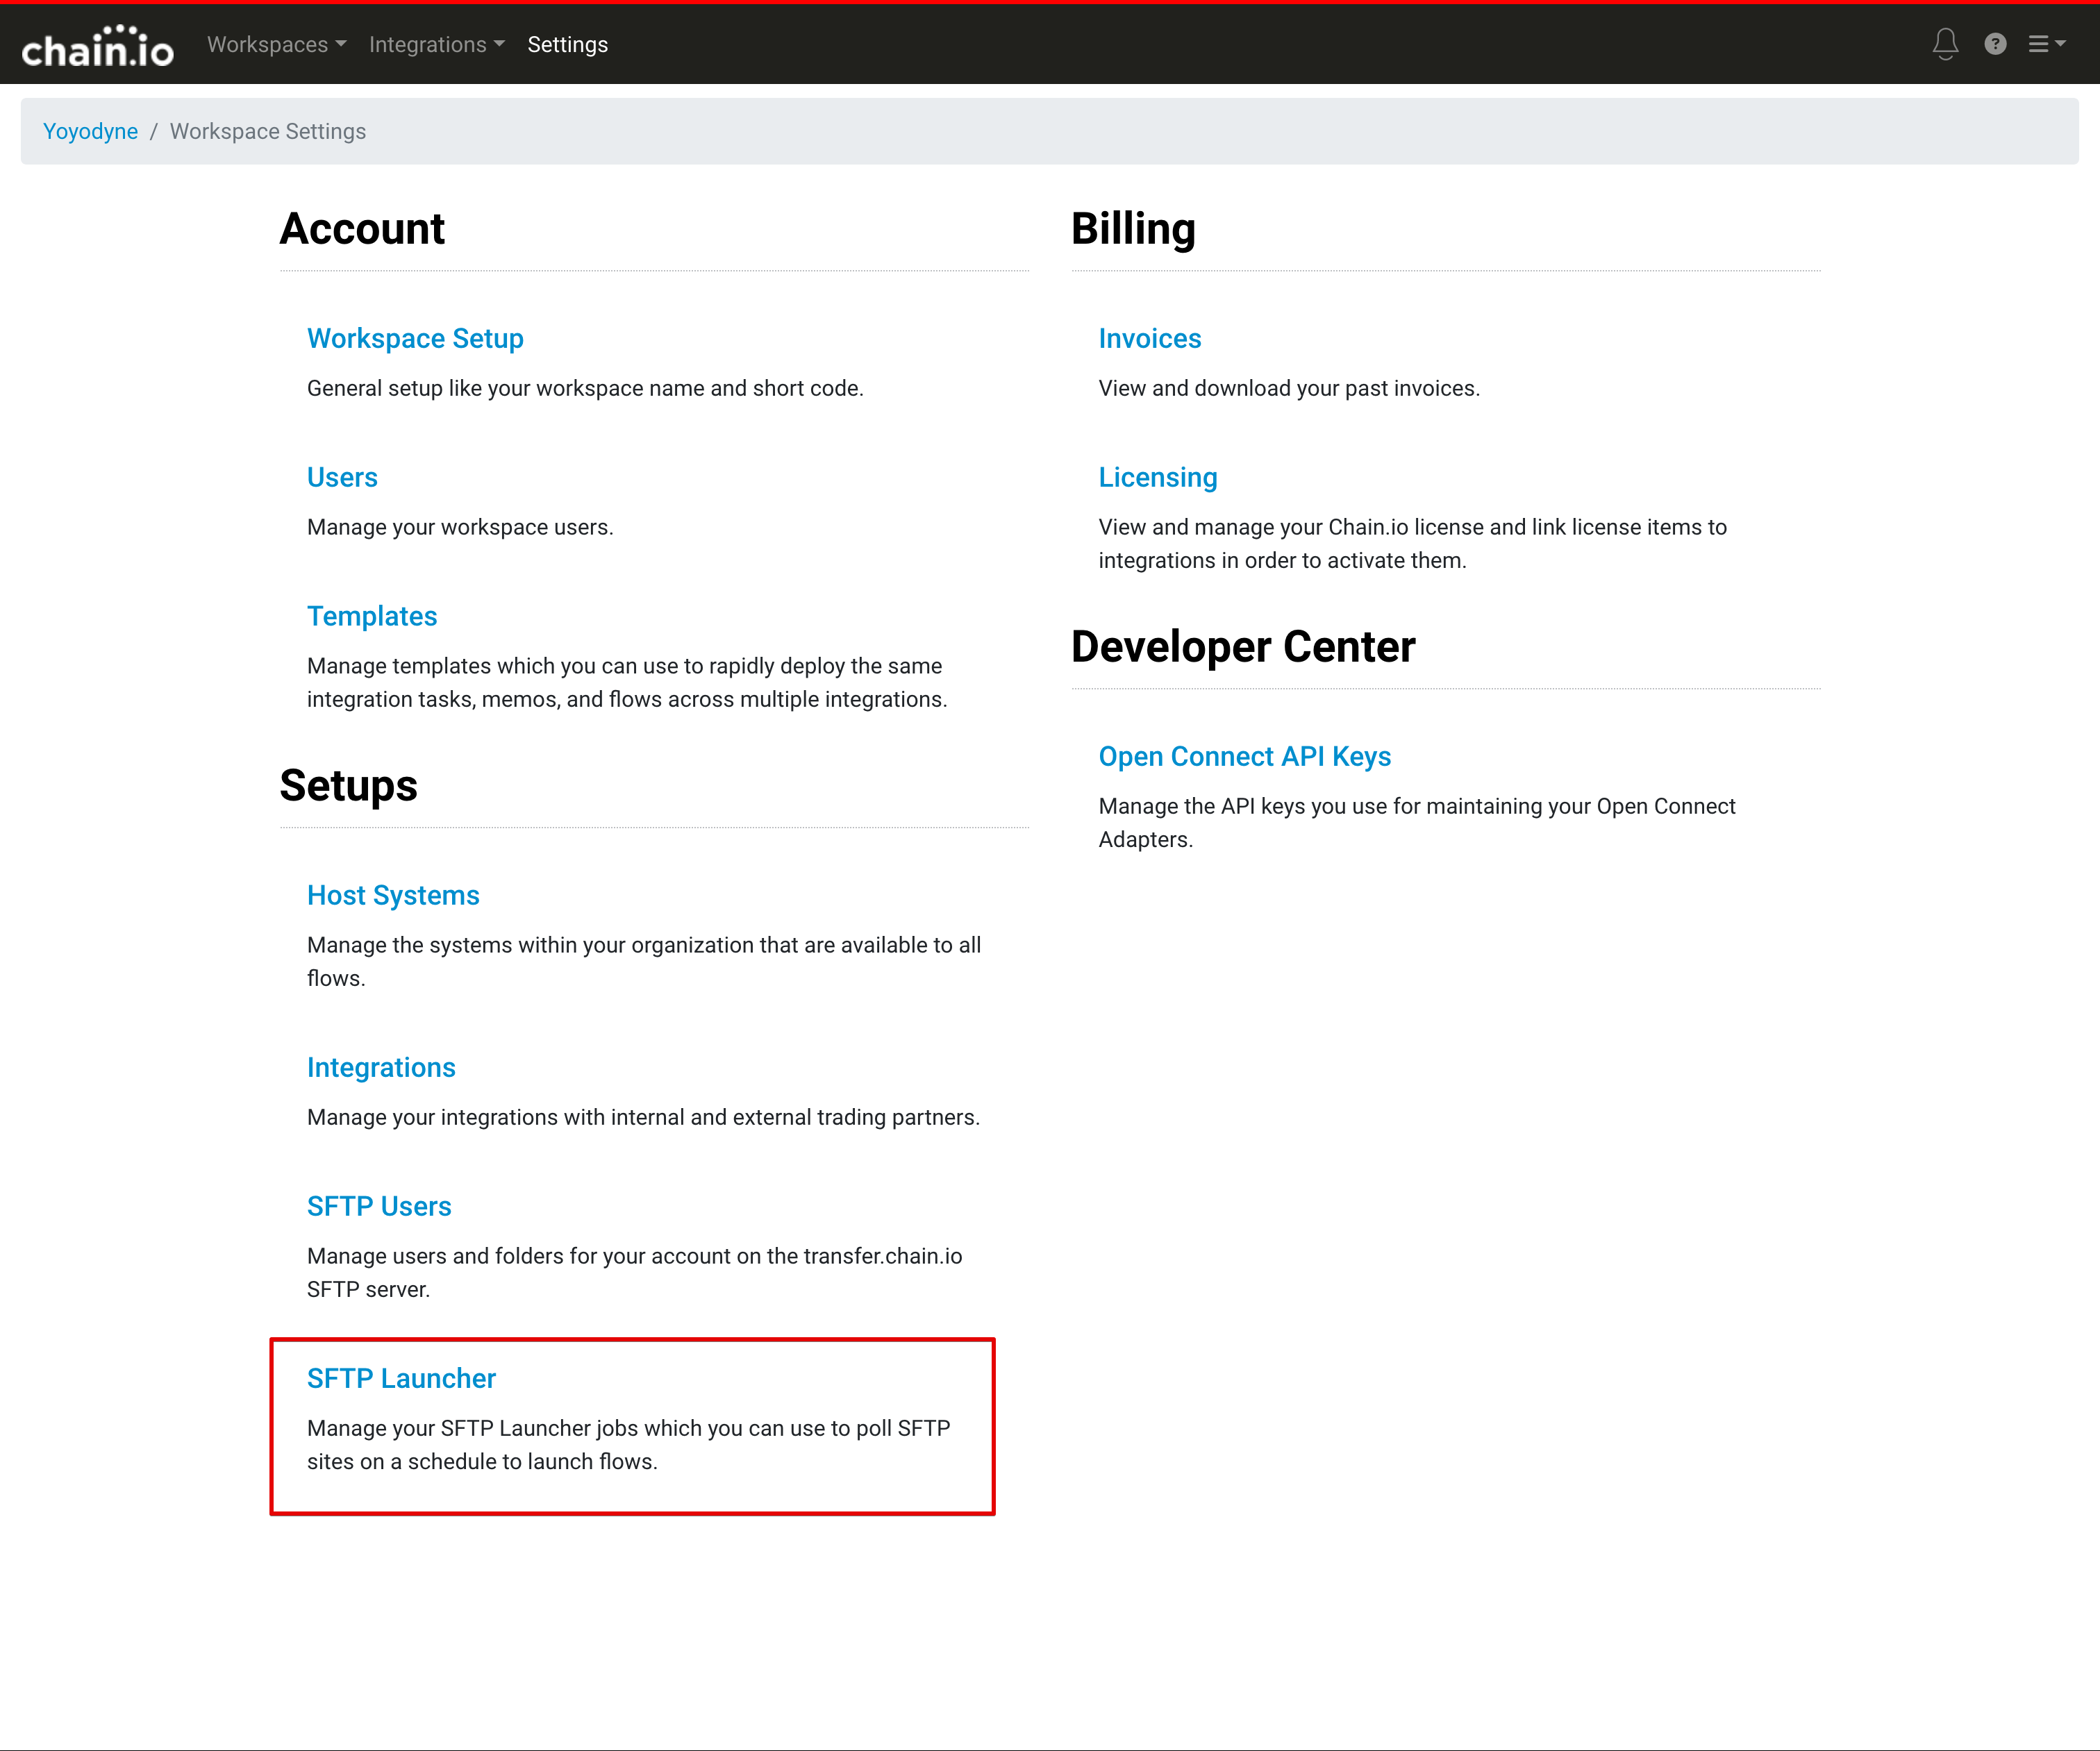Screen dimensions: 2100x1751
Task: Open the Invoices link
Action: tap(1150, 338)
